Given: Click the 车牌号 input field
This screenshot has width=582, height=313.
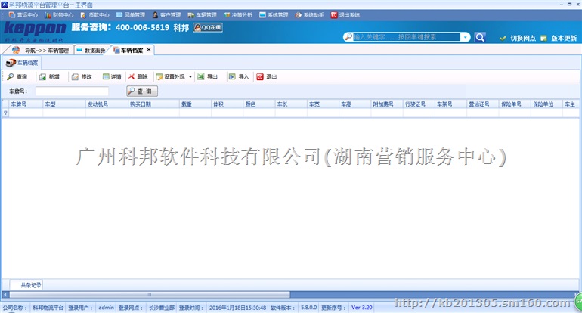Looking at the screenshot, I should coord(72,91).
